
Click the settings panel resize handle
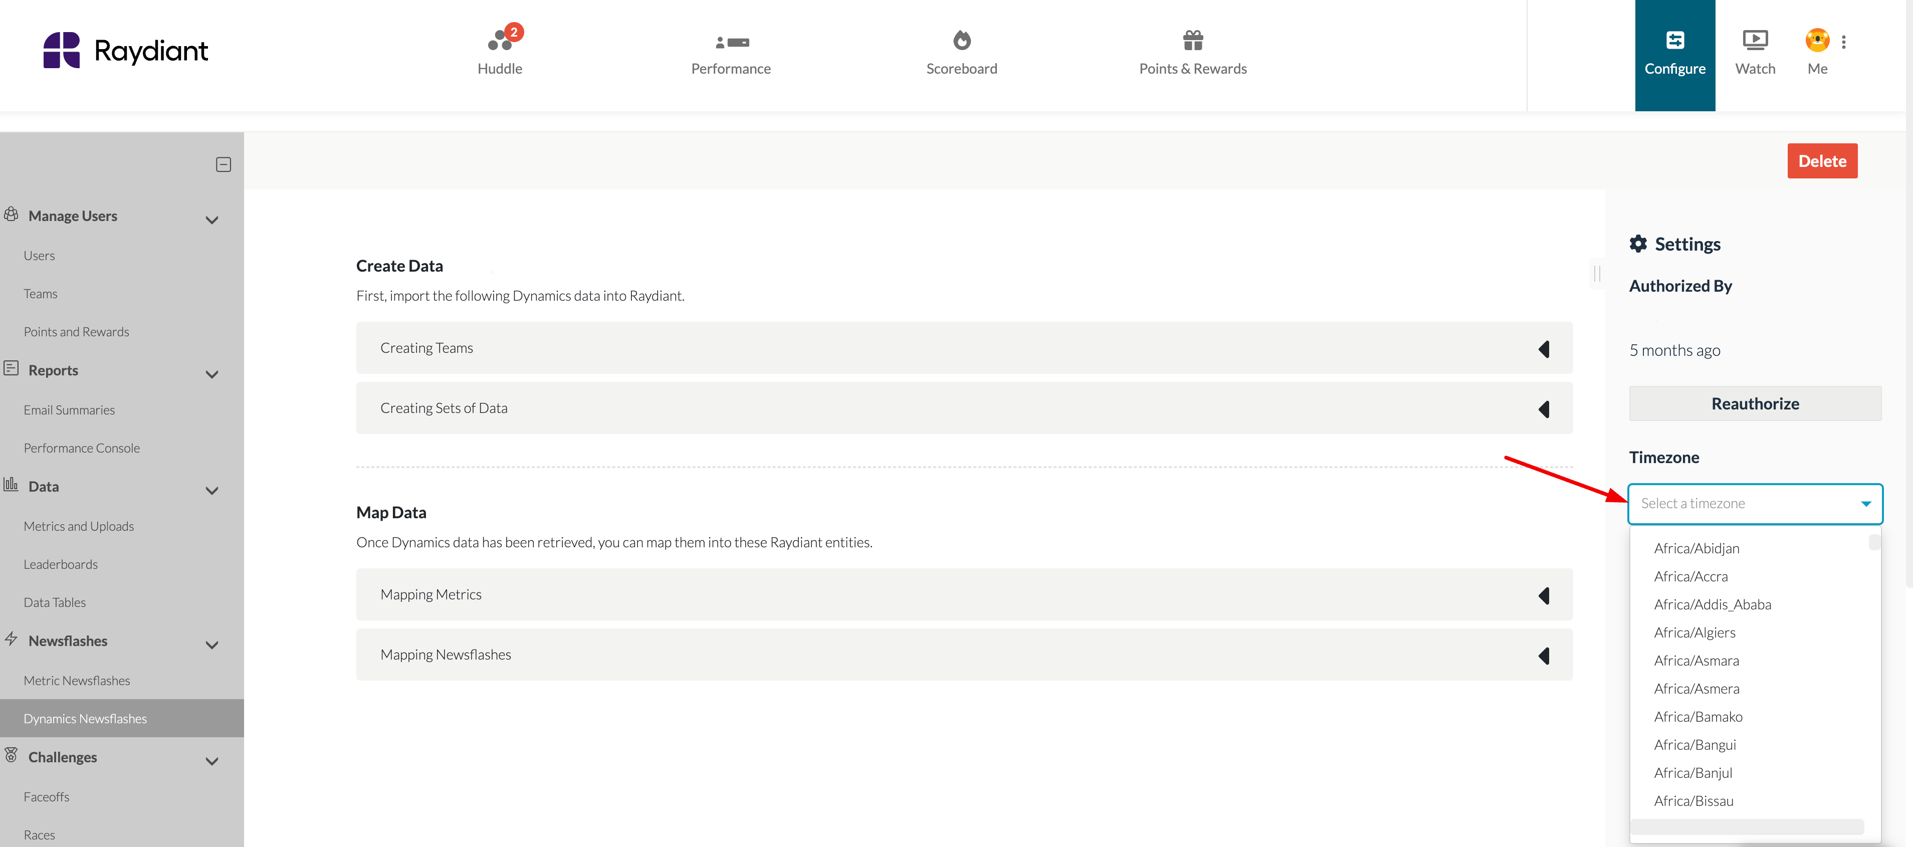pyautogui.click(x=1597, y=273)
